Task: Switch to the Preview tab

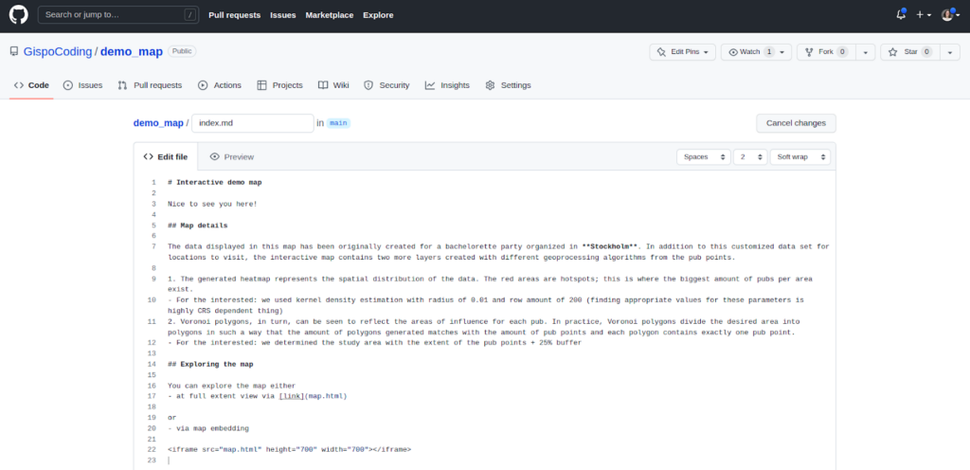Action: pos(232,156)
